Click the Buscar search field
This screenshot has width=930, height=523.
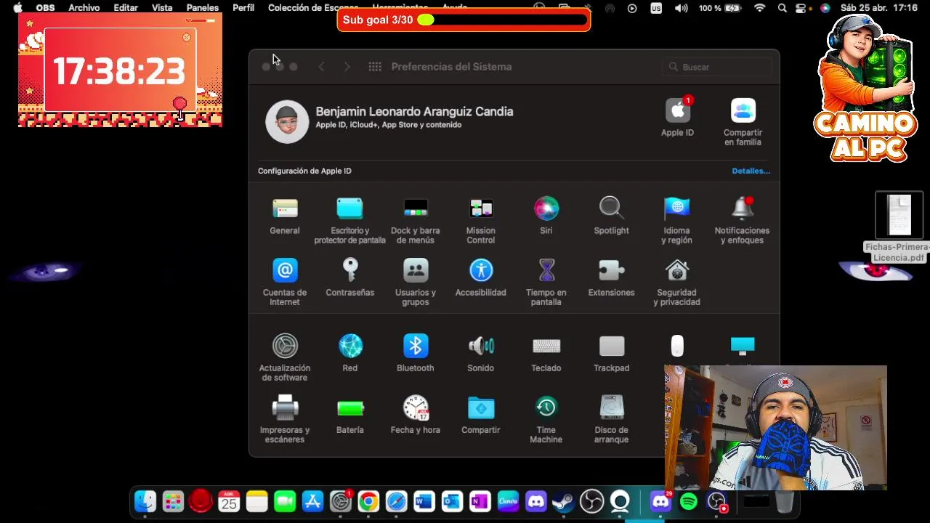point(718,67)
